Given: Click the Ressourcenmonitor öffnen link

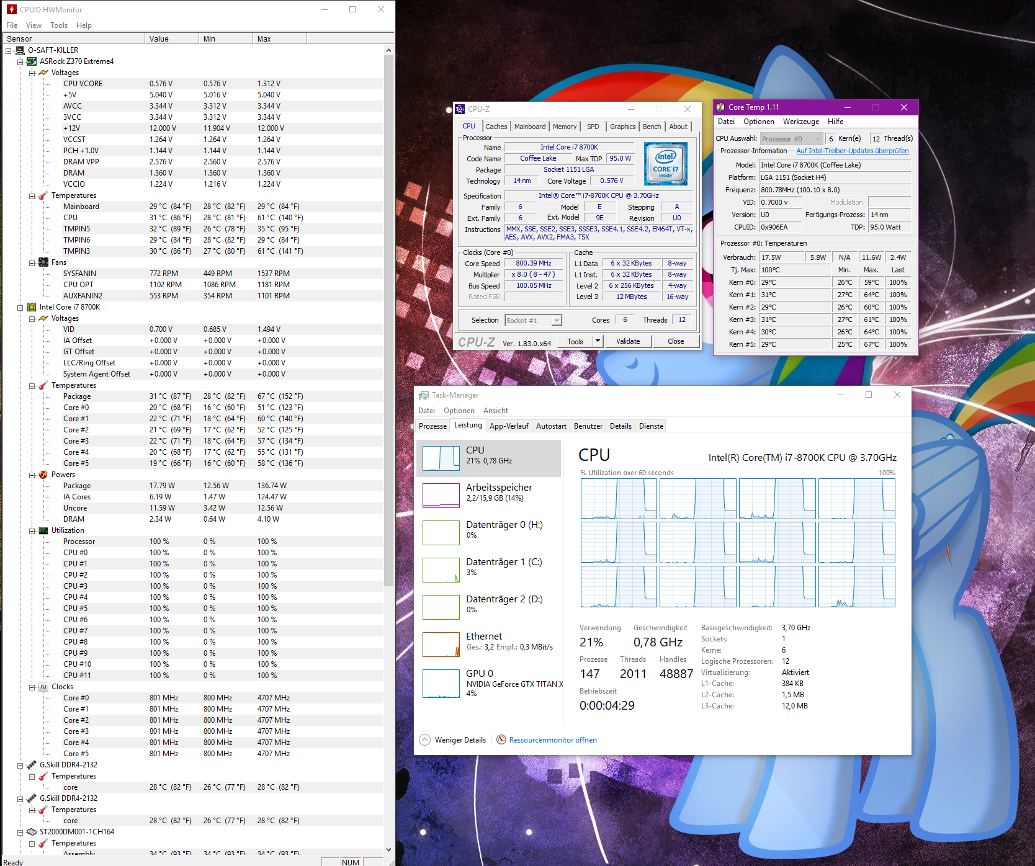Looking at the screenshot, I should point(553,740).
